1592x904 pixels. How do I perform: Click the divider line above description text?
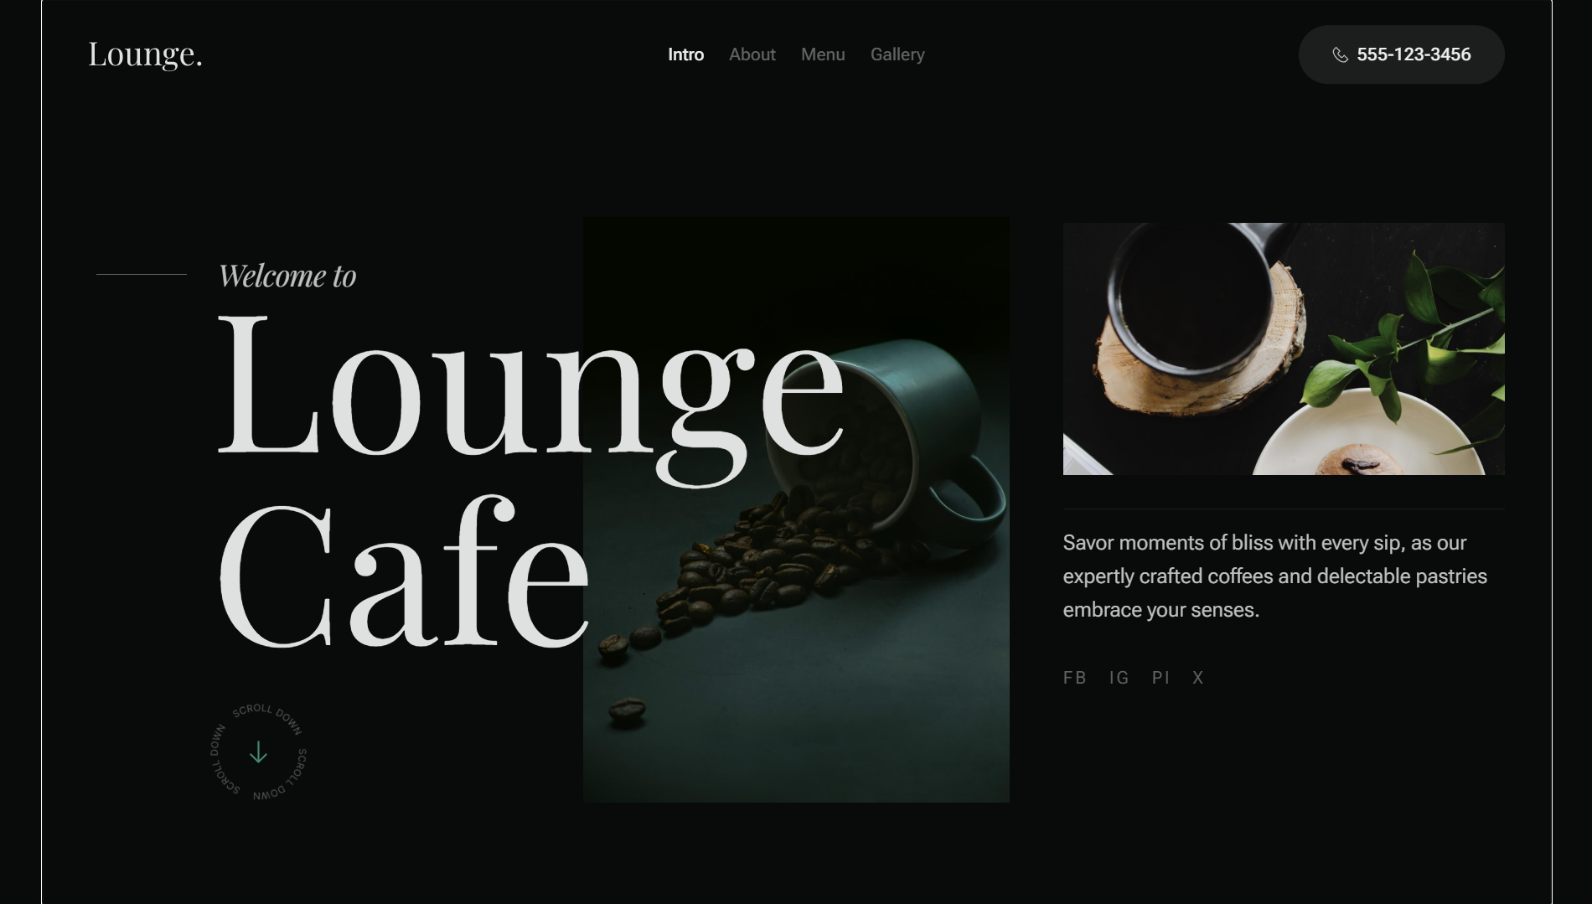tap(1284, 509)
